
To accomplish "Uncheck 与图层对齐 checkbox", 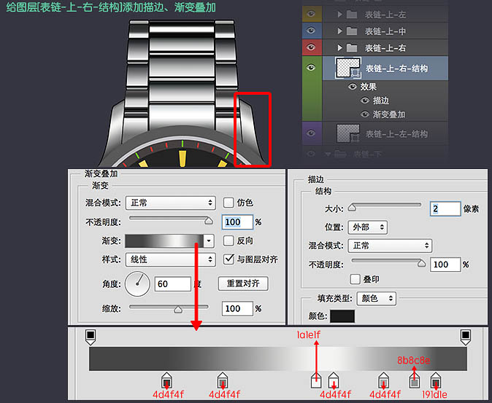I will (x=228, y=259).
